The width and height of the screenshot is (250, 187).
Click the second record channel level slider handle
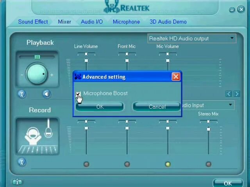pos(127,128)
